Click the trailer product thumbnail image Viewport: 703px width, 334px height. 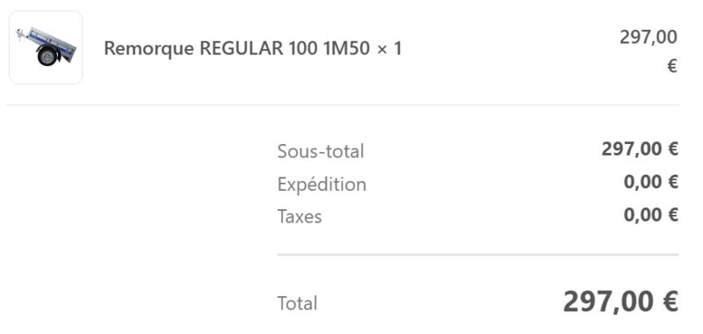tap(46, 47)
